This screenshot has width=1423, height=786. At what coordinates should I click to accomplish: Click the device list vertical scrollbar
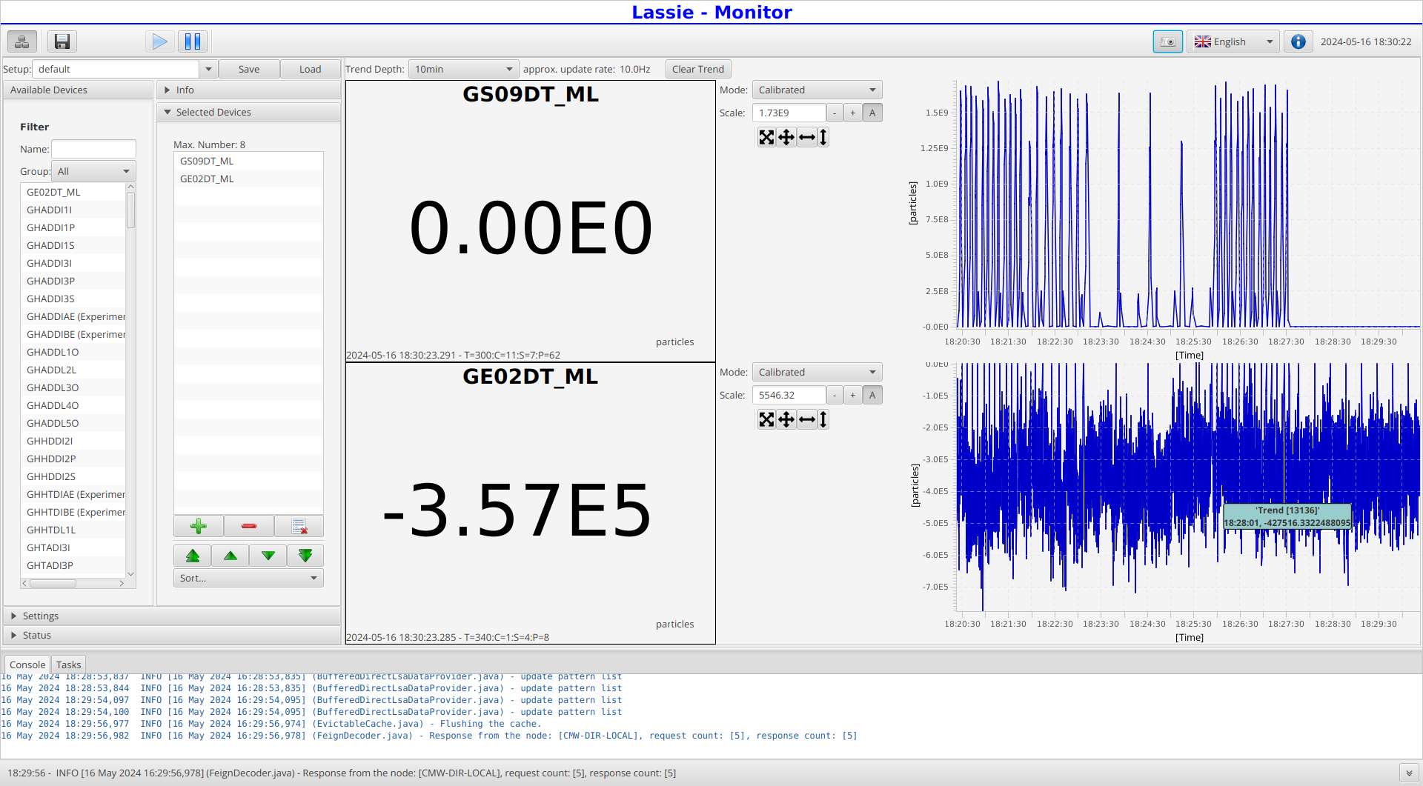[130, 381]
